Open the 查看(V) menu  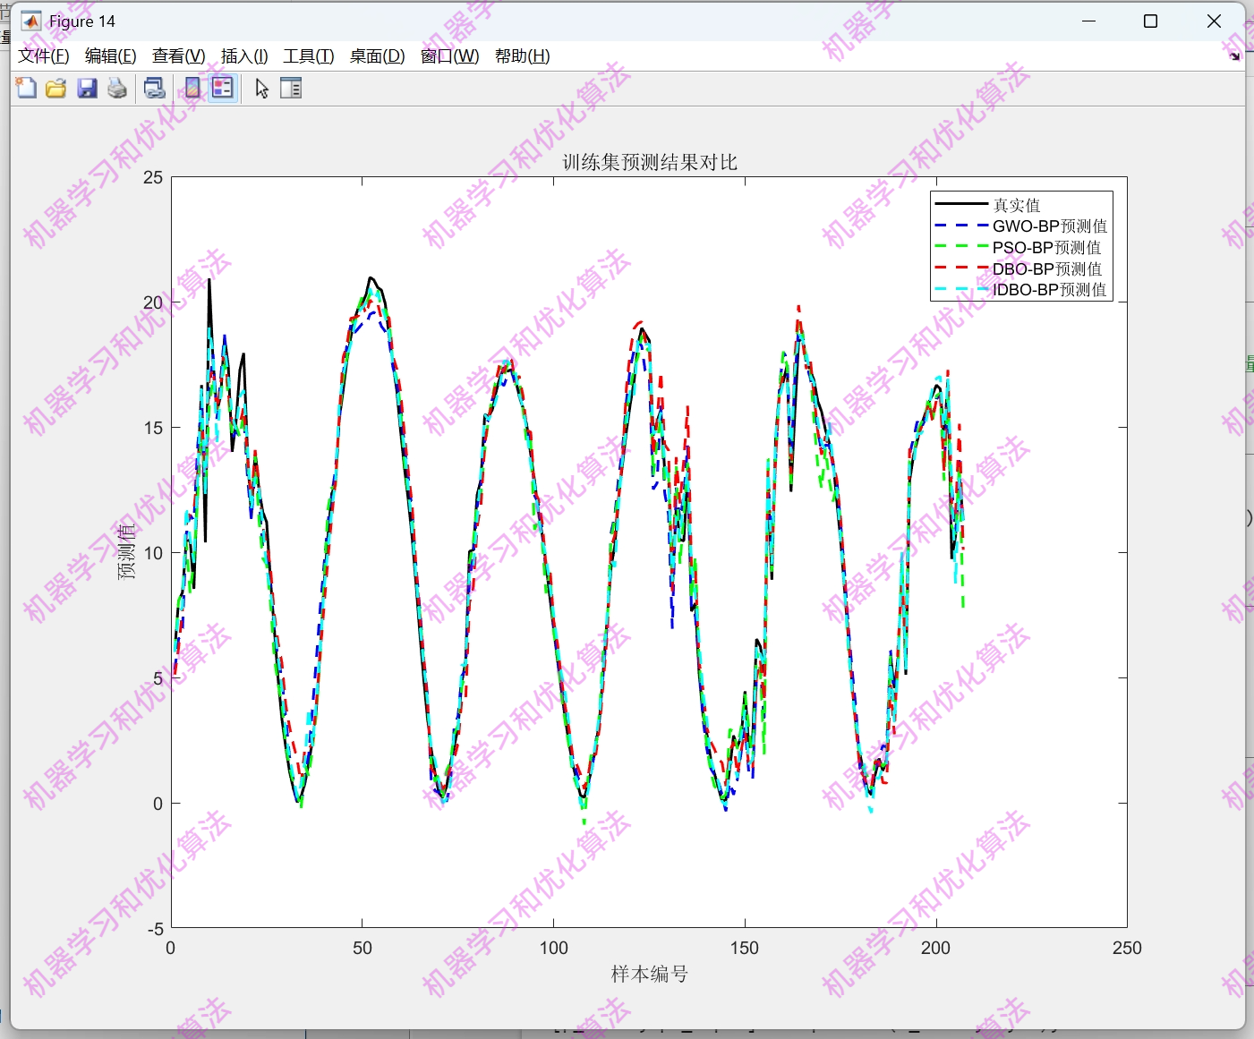click(179, 56)
